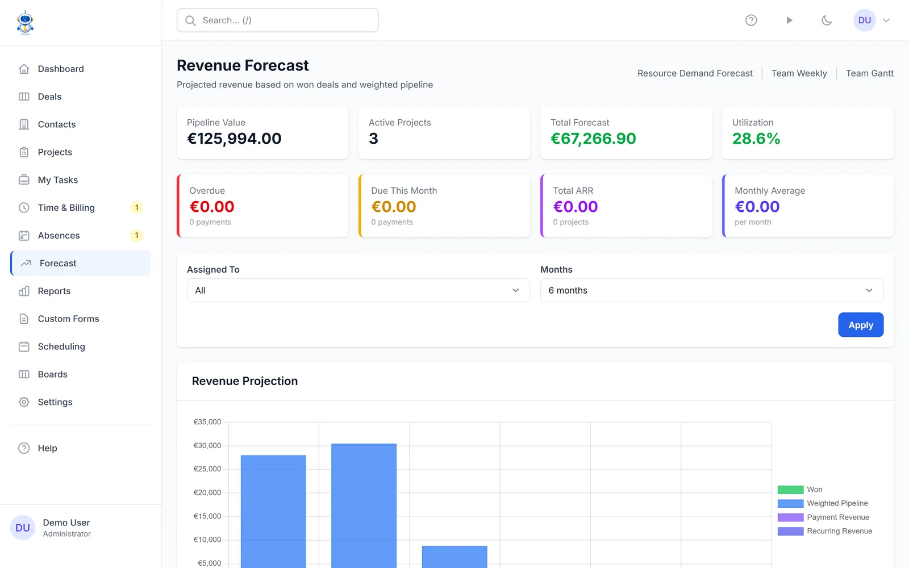Click the Deals columns icon
Image resolution: width=909 pixels, height=568 pixels.
click(x=24, y=97)
